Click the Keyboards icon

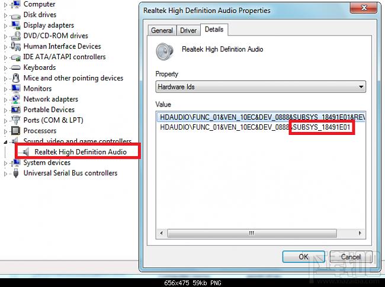[x=16, y=67]
